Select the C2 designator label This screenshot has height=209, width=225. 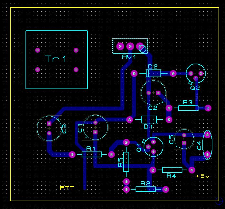152,108
